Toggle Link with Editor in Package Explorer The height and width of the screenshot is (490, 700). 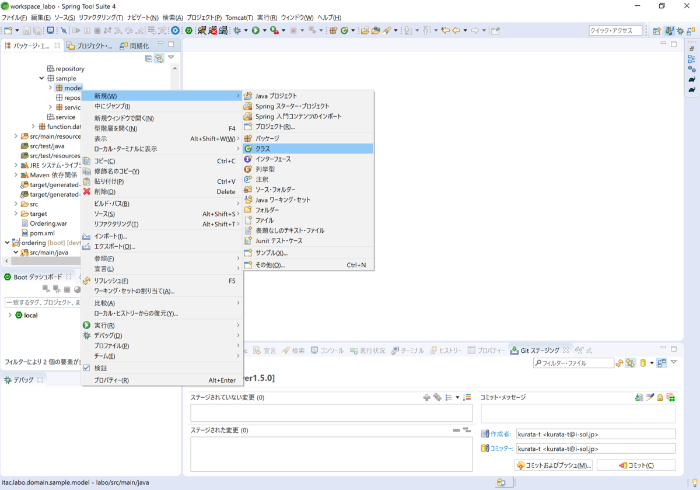coord(159,58)
